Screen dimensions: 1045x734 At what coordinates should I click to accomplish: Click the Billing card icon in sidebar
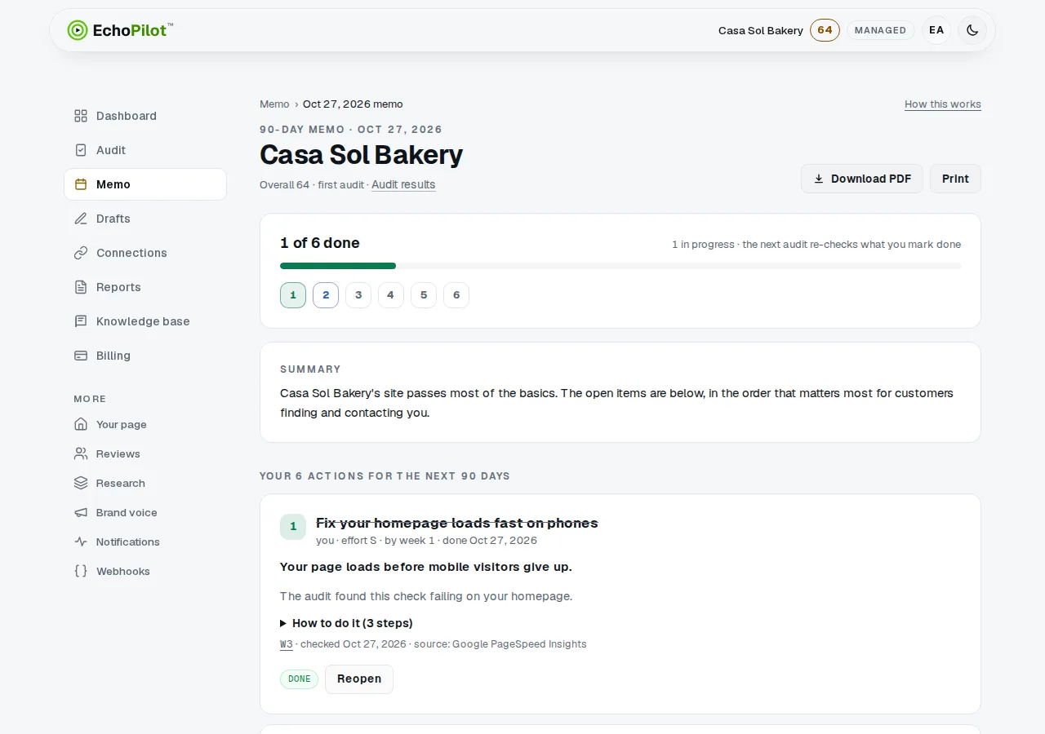pos(81,356)
